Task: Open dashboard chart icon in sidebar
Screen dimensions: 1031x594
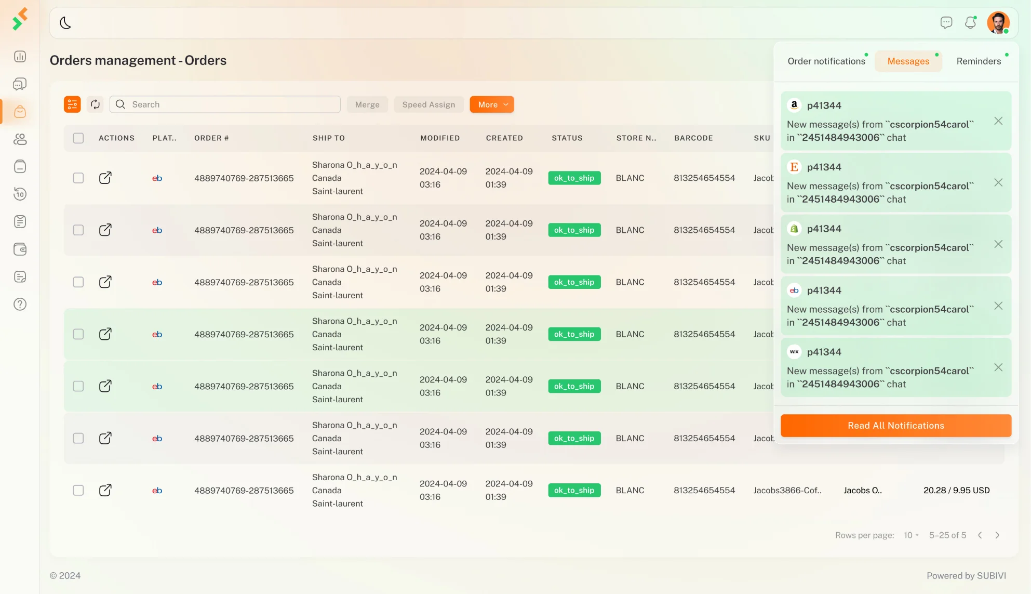Action: [x=20, y=57]
